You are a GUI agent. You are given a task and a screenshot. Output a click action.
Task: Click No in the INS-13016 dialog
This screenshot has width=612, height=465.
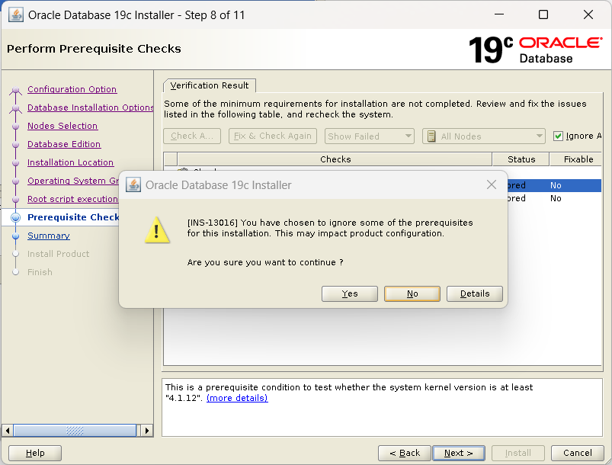click(412, 293)
